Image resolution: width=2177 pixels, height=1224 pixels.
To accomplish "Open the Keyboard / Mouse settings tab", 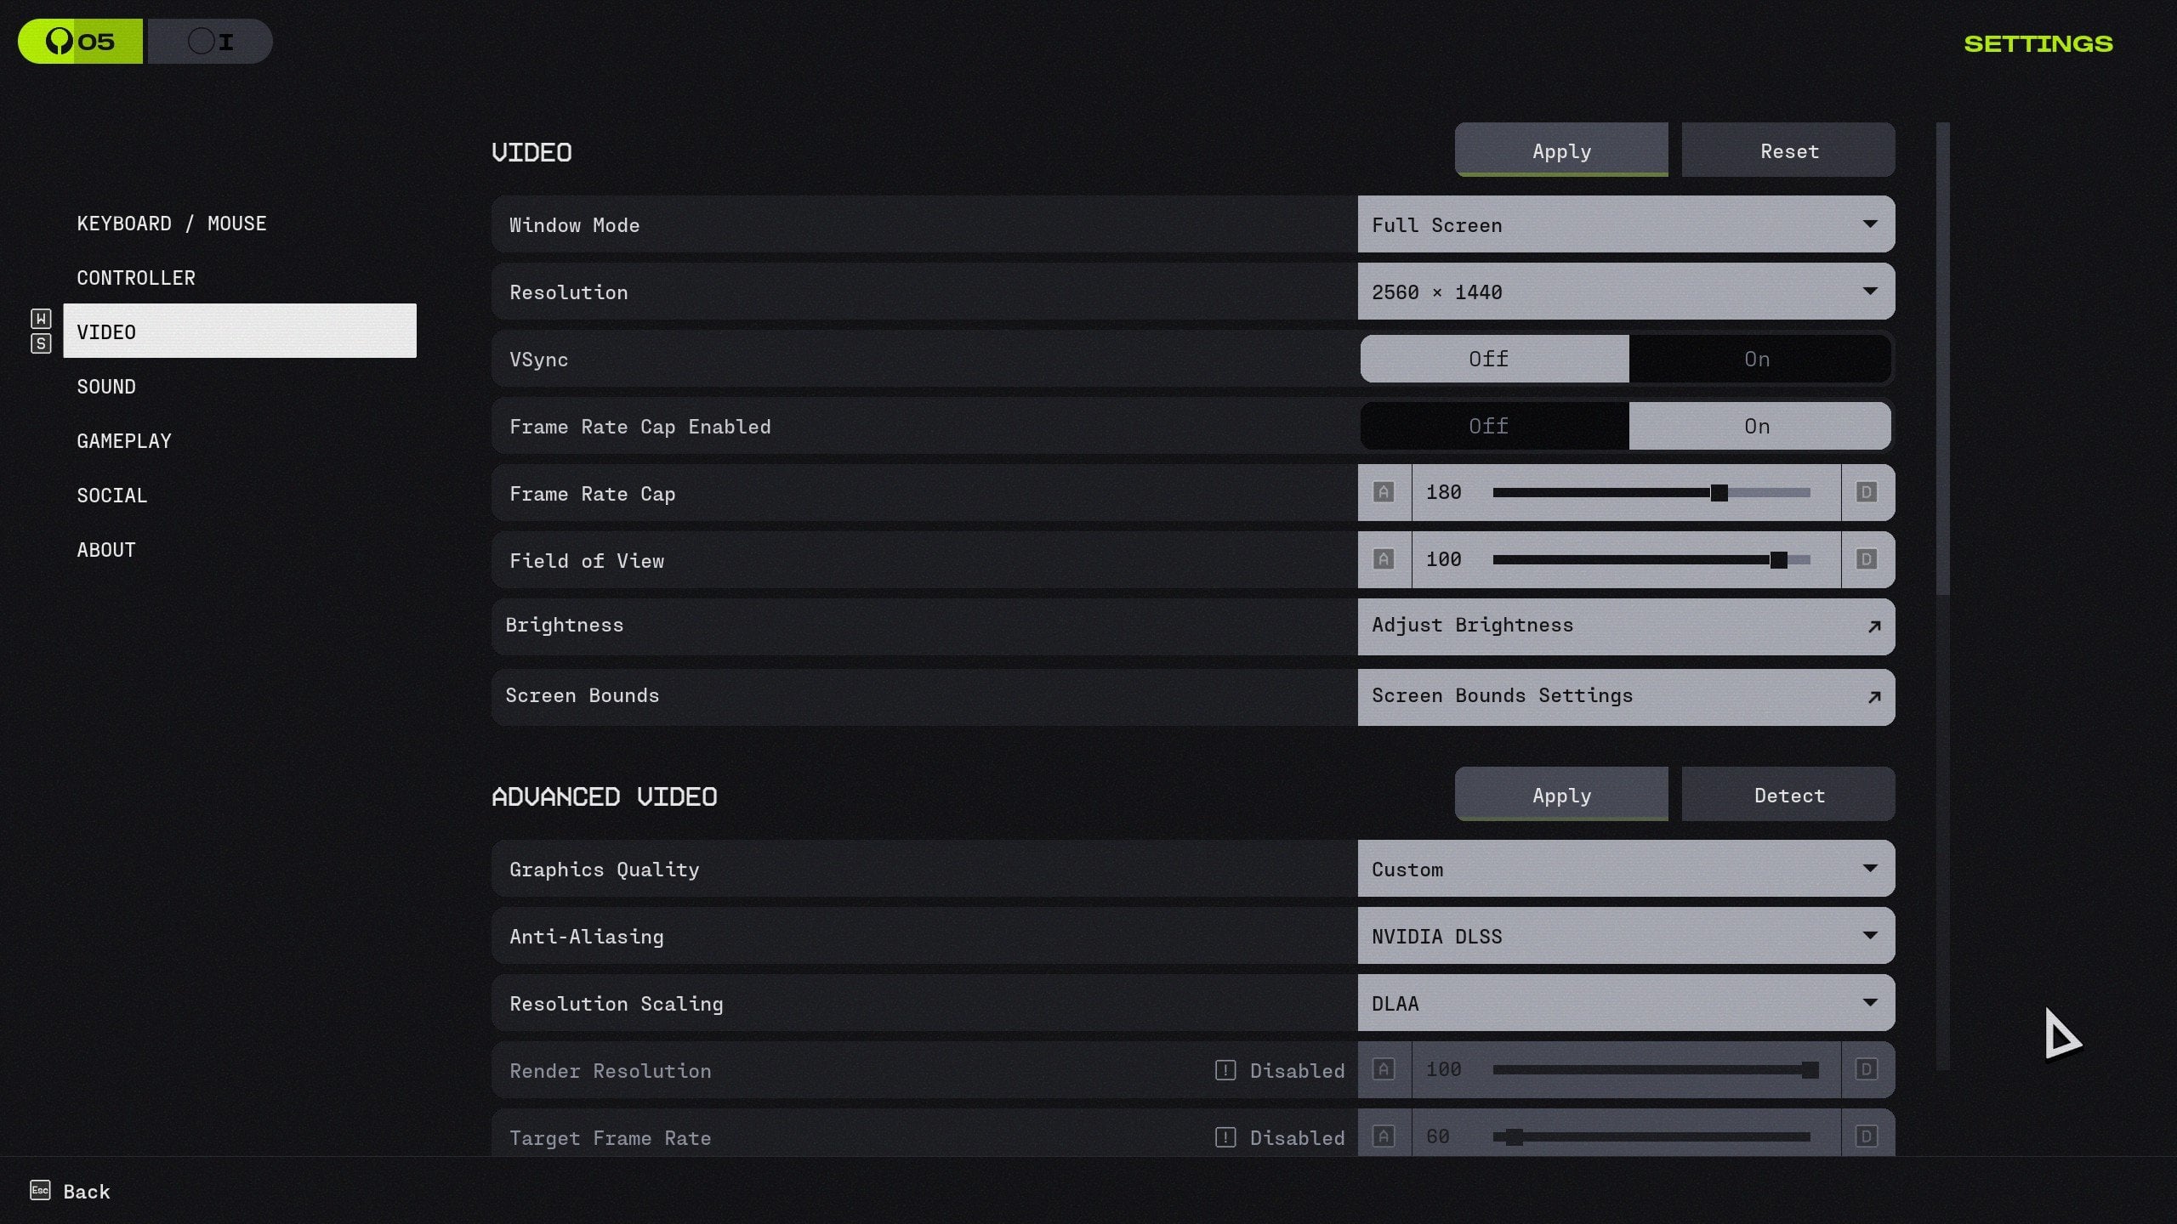I will pos(172,224).
